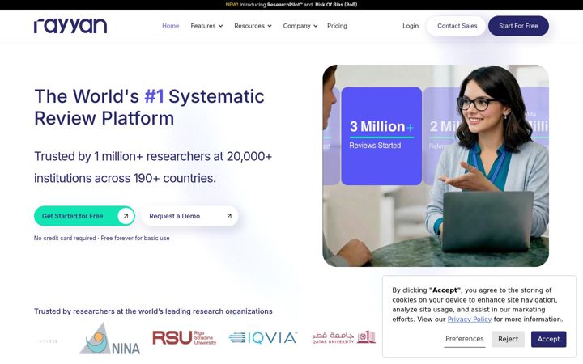Click the arrow icon on Request a Demo
The height and width of the screenshot is (364, 583).
coord(229,216)
